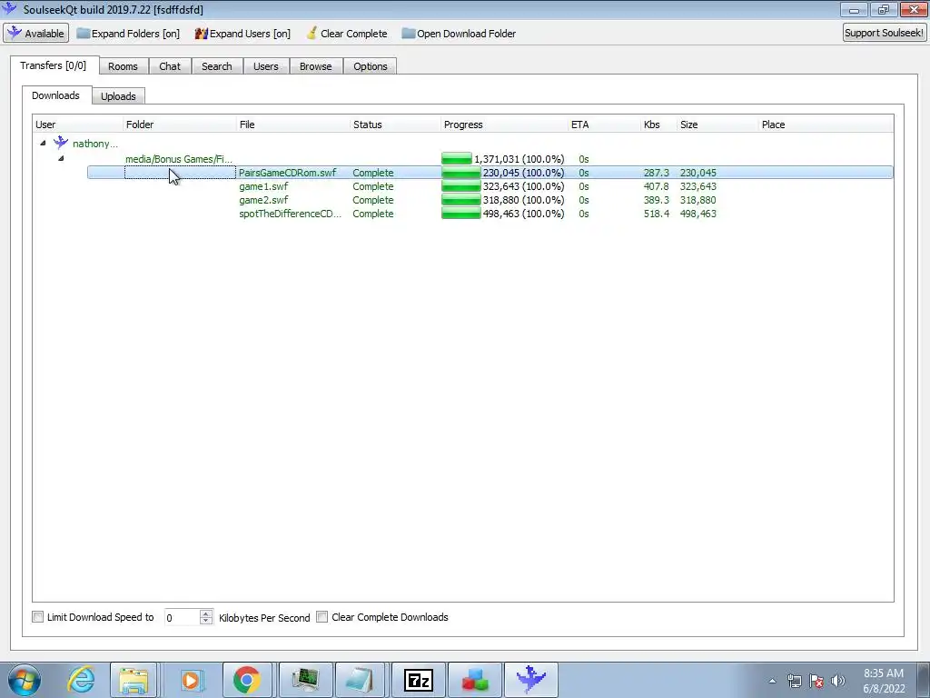
Task: Sort by the File column header
Action: [293, 125]
